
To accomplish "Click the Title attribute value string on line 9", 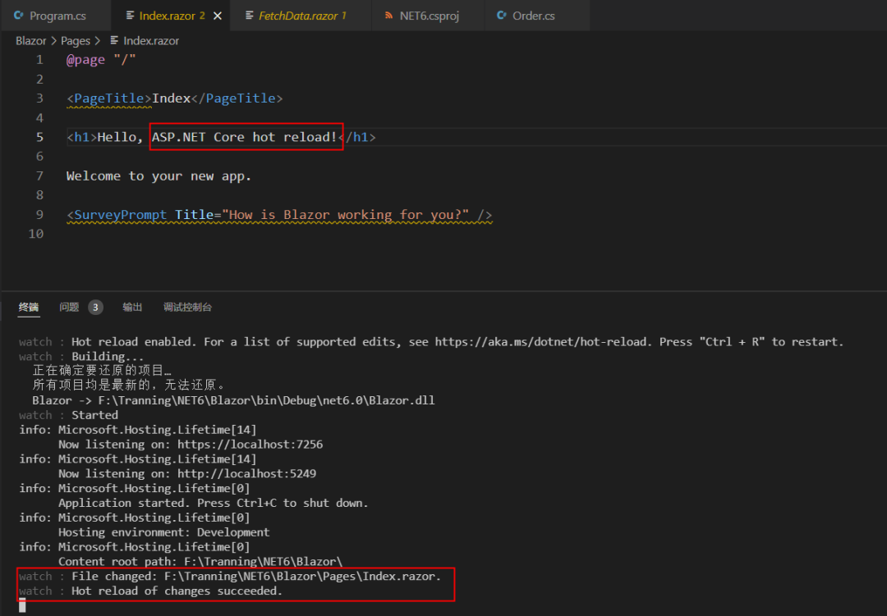I will 346,215.
